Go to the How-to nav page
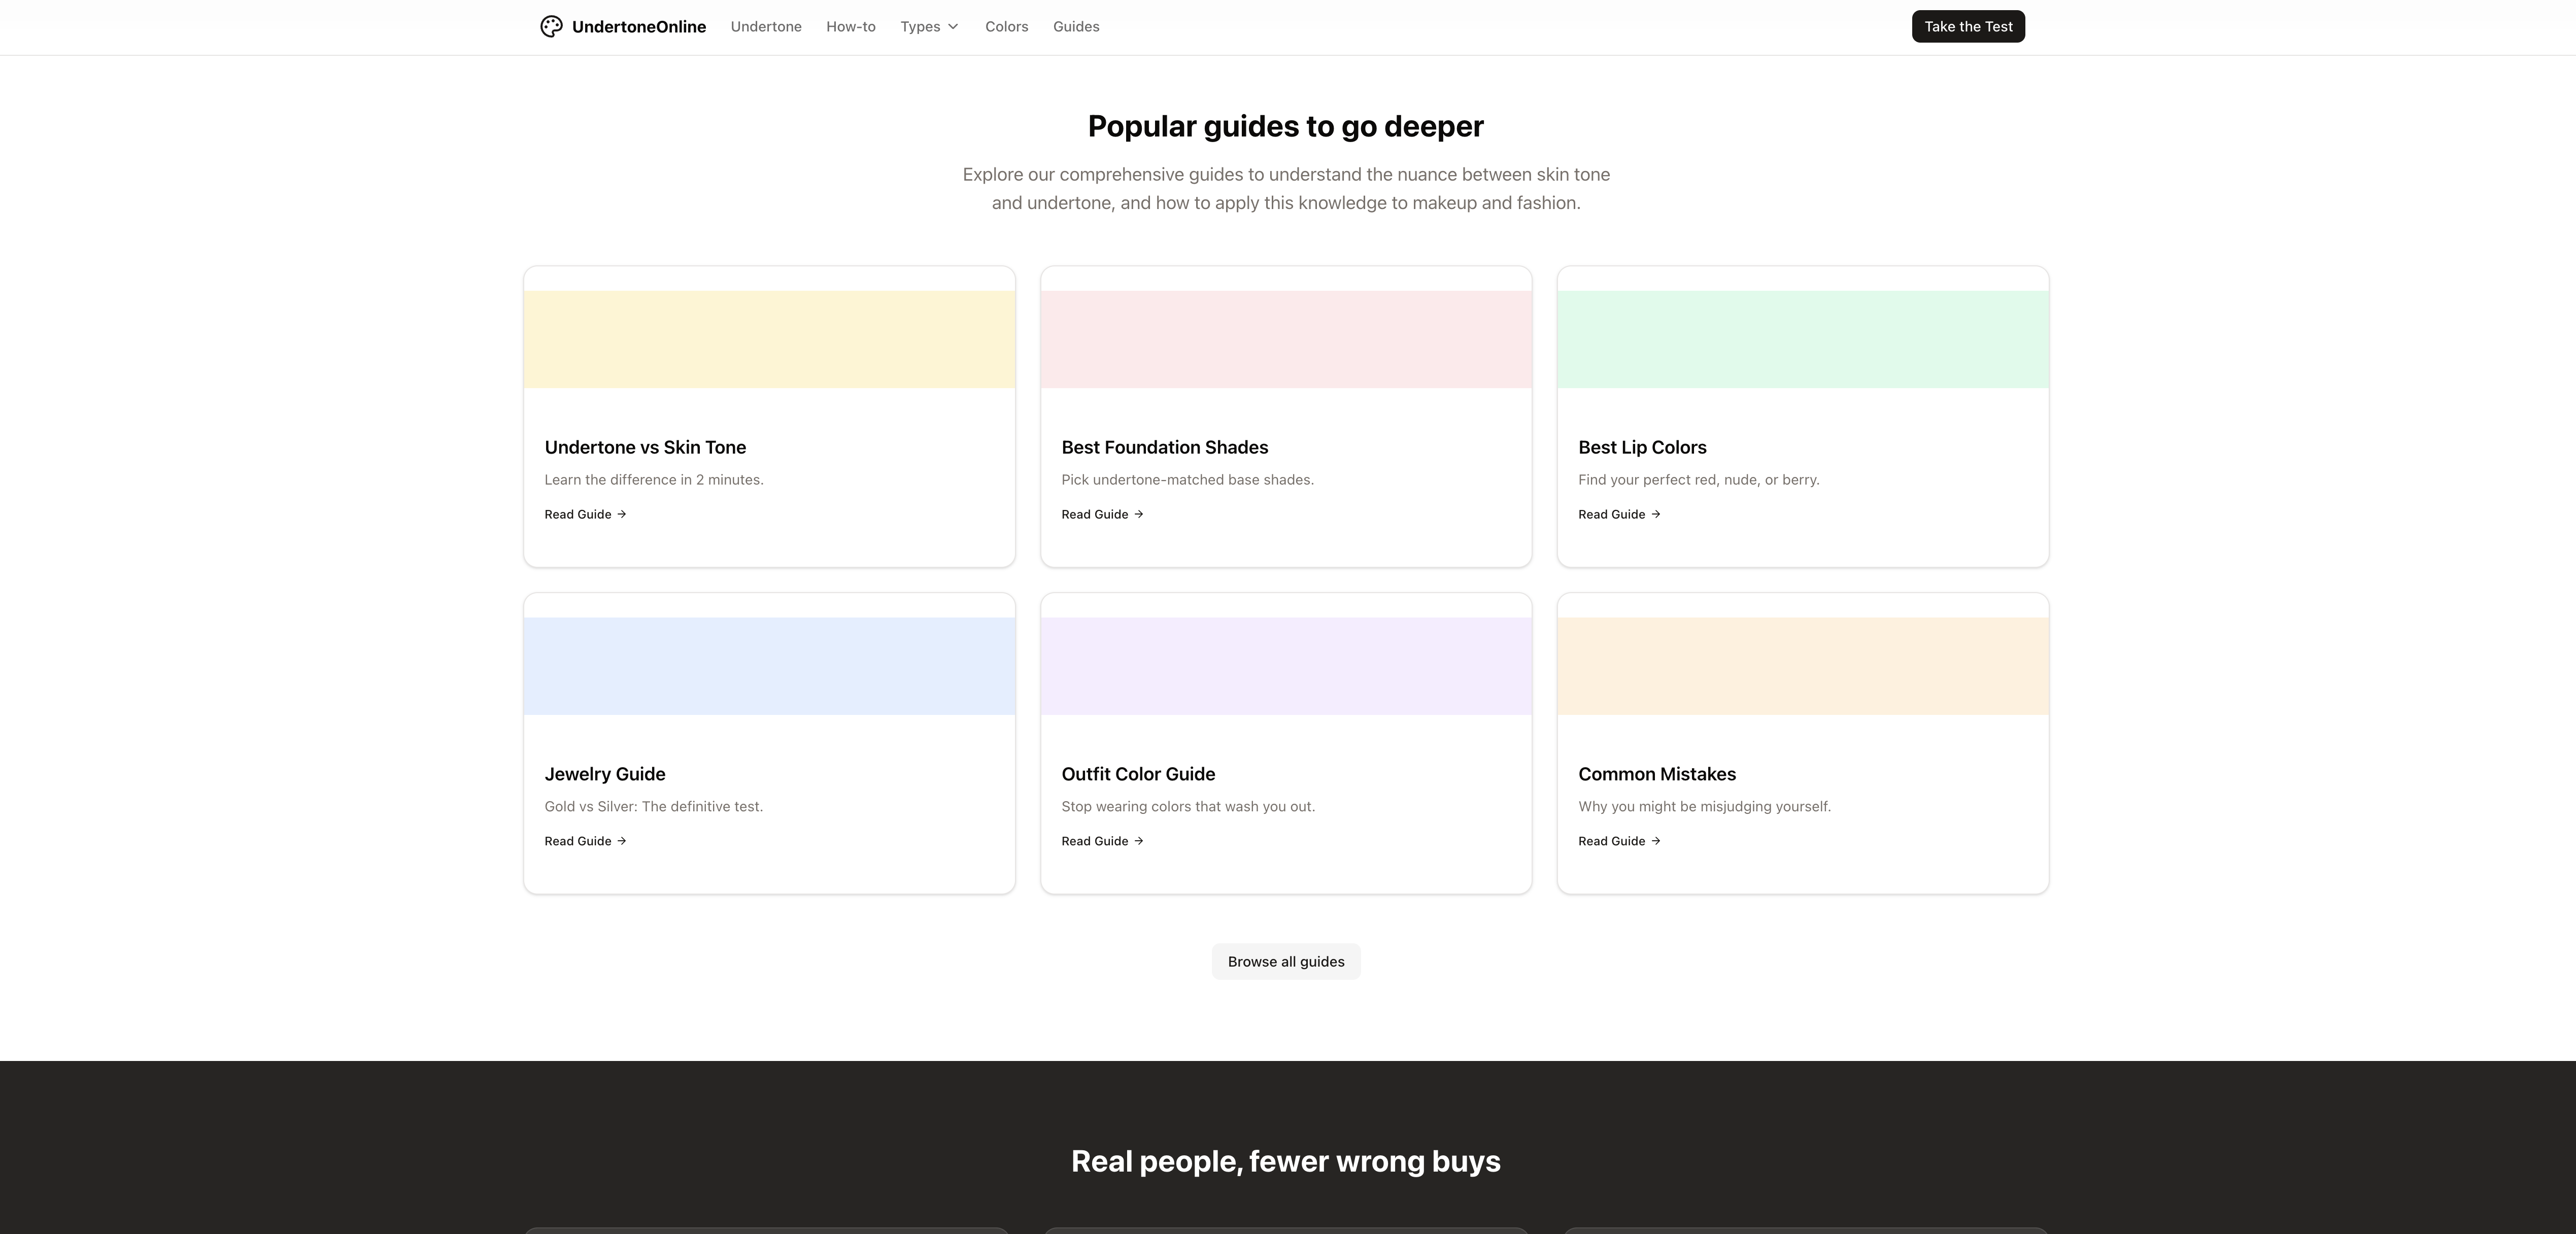The width and height of the screenshot is (2576, 1234). (x=850, y=27)
